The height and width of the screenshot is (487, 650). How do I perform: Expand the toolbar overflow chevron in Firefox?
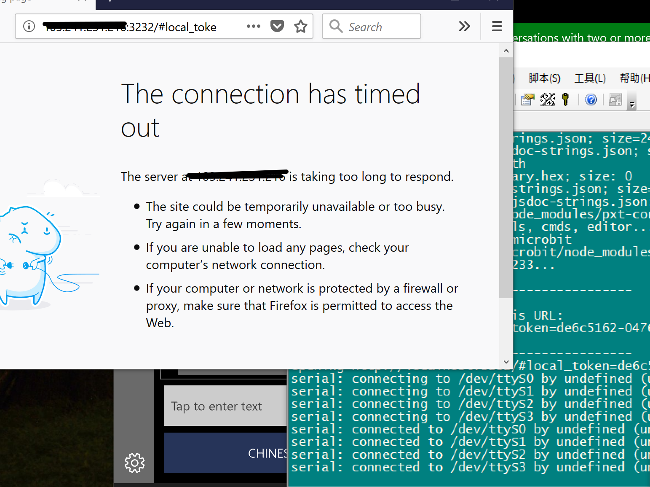point(464,26)
